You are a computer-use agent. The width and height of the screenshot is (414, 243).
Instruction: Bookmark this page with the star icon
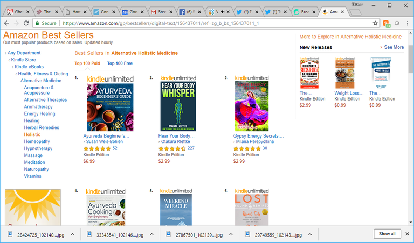click(x=375, y=23)
